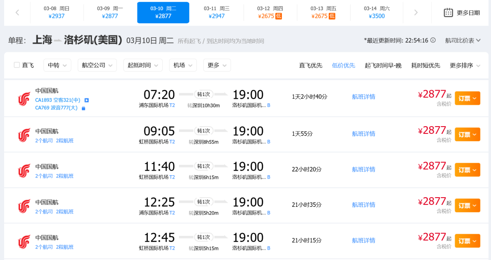Open the 更多日期 calendar icon

click(x=448, y=13)
